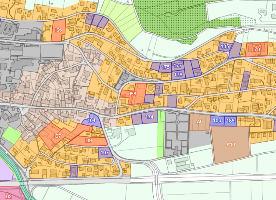Click the parcel labeled 188
Image resolution: width=276 pixels, height=200 pixels.
coord(230,120)
